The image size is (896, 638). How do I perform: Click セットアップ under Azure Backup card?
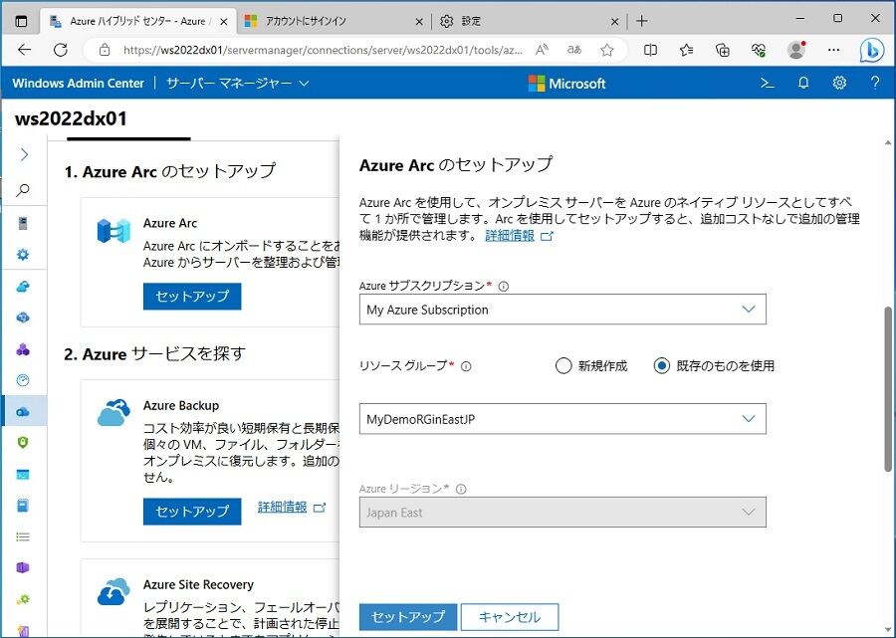pyautogui.click(x=192, y=512)
